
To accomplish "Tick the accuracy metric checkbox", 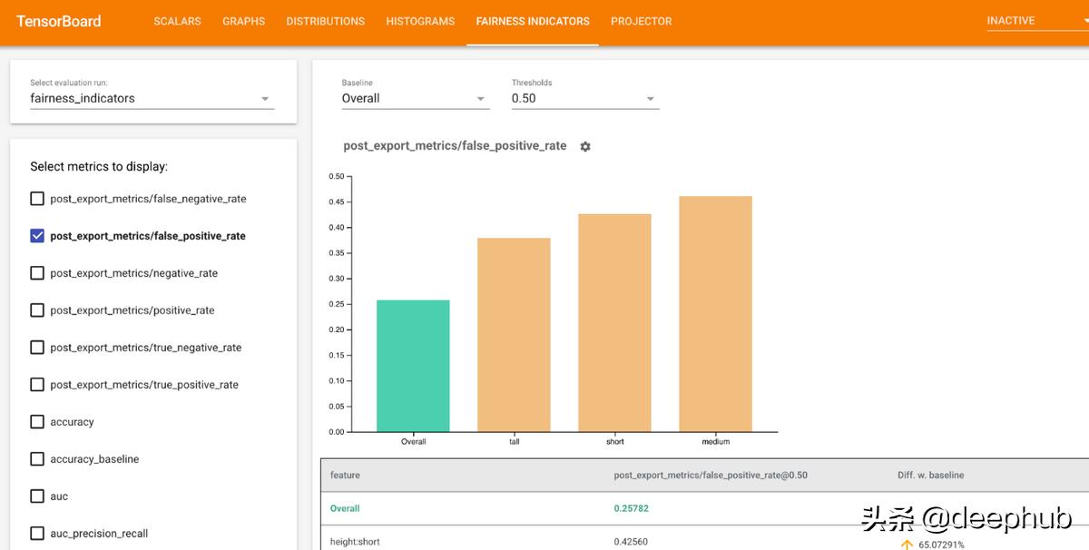I will [x=37, y=422].
